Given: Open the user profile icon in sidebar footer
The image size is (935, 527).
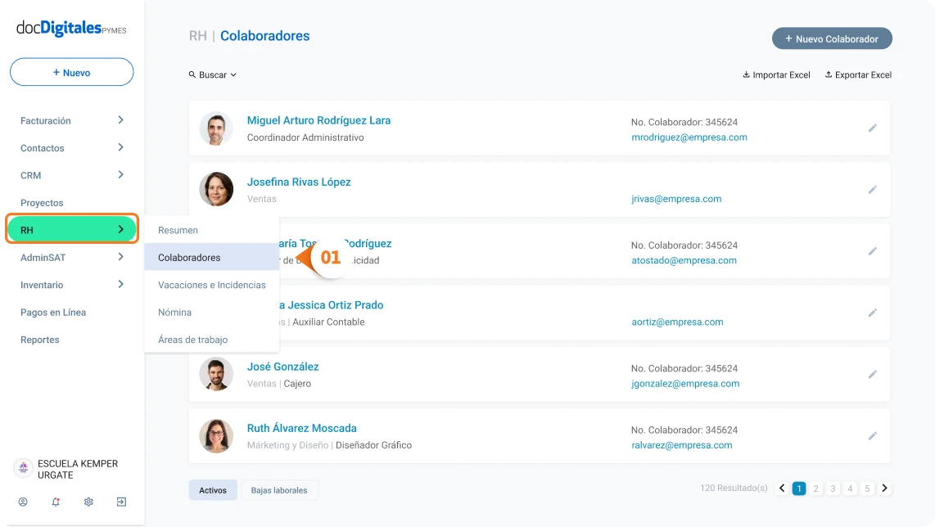Looking at the screenshot, I should click(x=23, y=502).
